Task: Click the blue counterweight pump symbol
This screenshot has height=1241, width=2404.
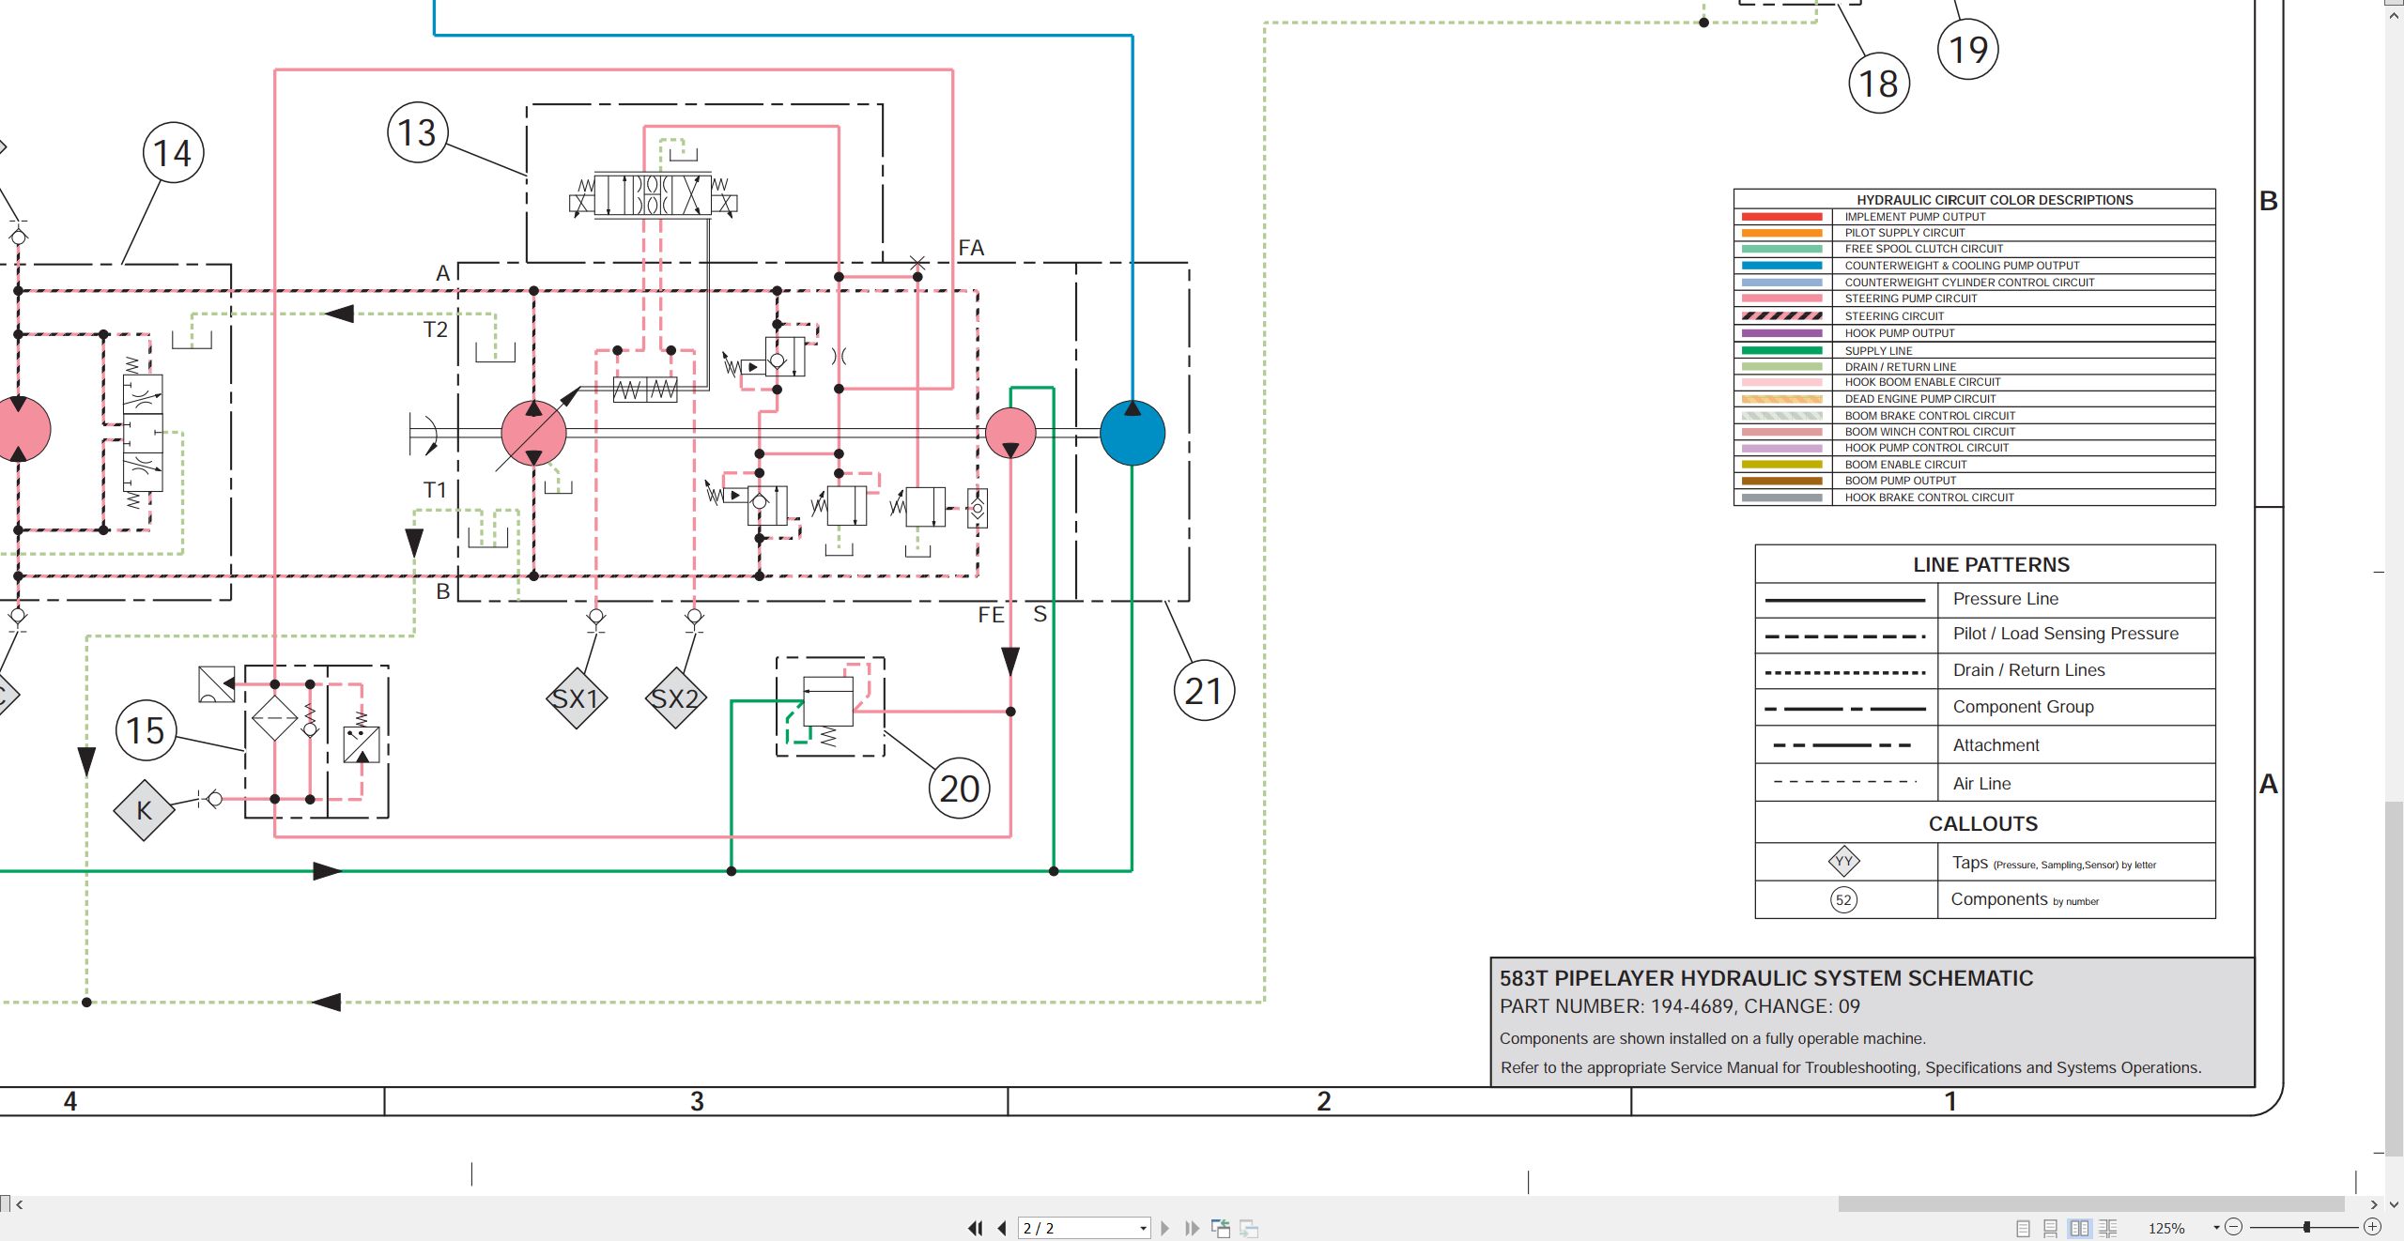Action: click(x=1133, y=433)
